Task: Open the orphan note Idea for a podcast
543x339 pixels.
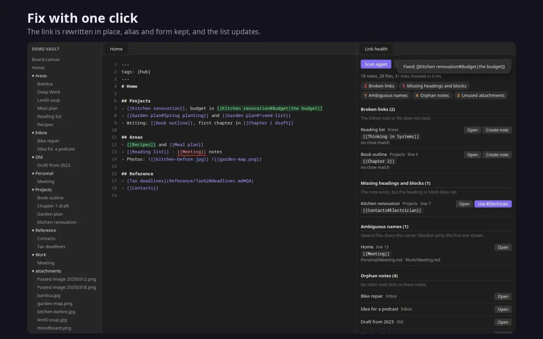Action: (503, 309)
